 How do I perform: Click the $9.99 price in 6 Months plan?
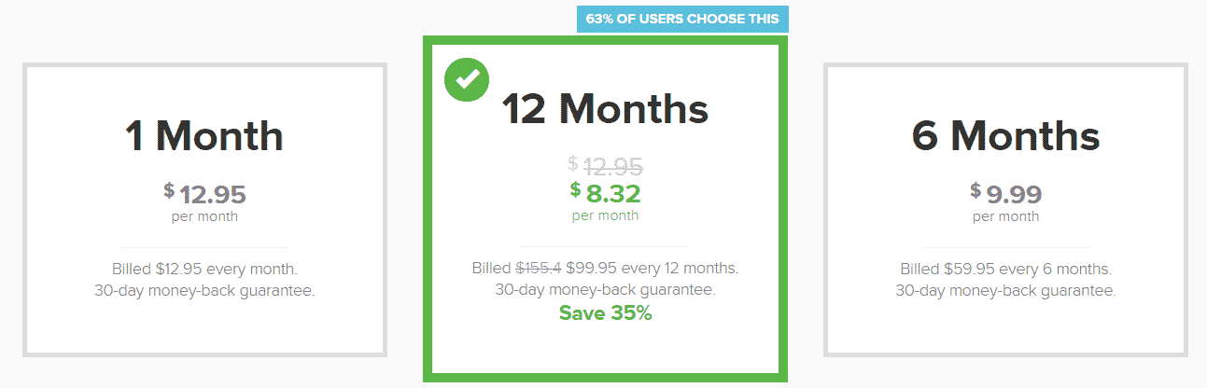pos(1005,194)
